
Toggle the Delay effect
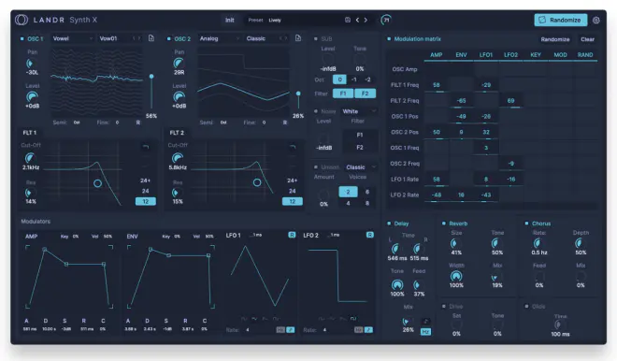click(389, 224)
